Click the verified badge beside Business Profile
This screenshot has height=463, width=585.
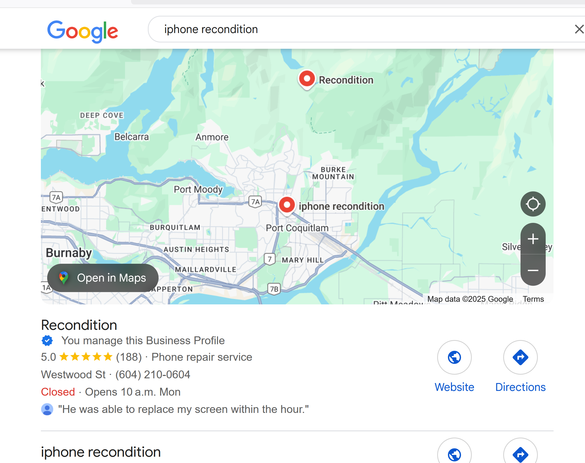[47, 341]
